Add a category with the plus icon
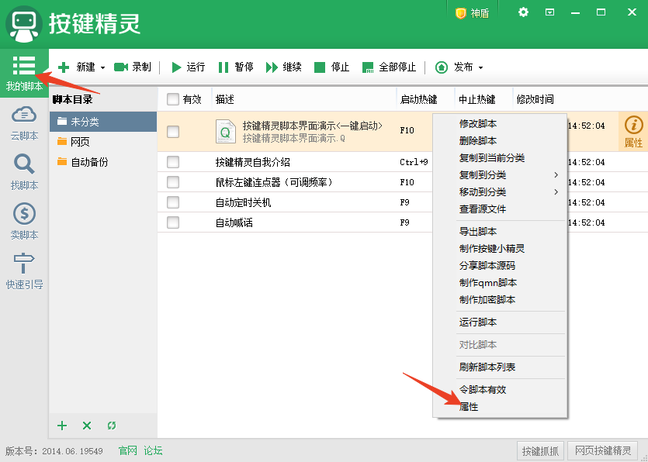The image size is (648, 462). [x=62, y=426]
